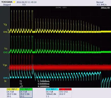The width and height of the screenshot is (111, 98).
Task: Select the CH4 INPUT header
Action: click(x=52, y=89)
